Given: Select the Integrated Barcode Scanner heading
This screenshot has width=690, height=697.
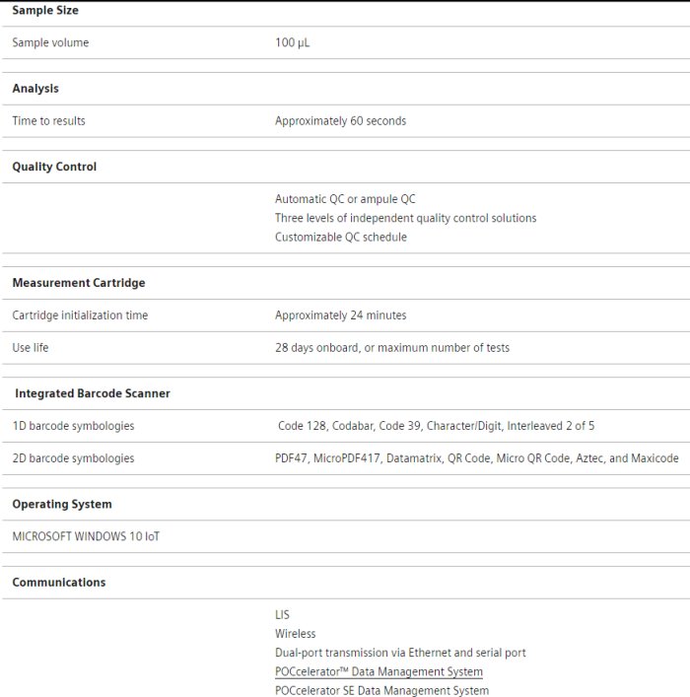Looking at the screenshot, I should pos(93,393).
